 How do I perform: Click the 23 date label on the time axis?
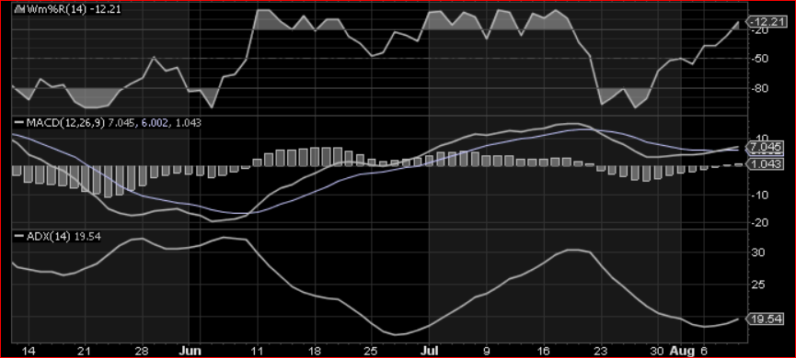coord(600,351)
